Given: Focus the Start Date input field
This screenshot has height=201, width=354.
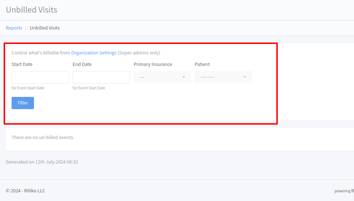Looking at the screenshot, I should [x=40, y=77].
